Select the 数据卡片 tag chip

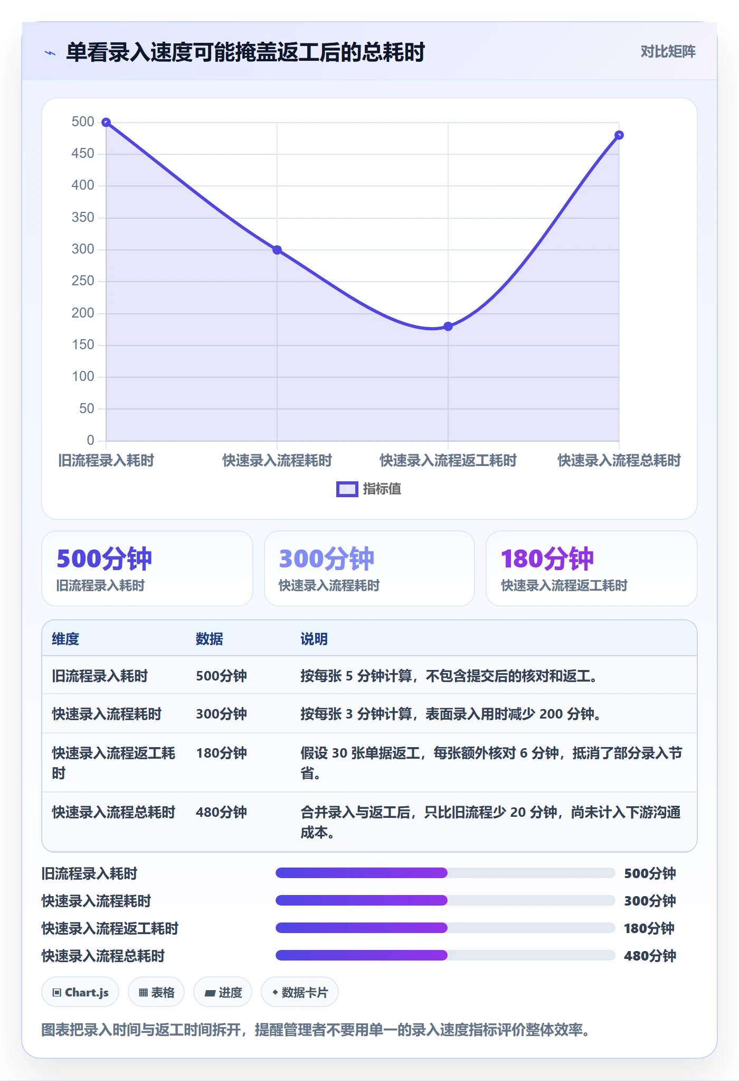point(300,992)
